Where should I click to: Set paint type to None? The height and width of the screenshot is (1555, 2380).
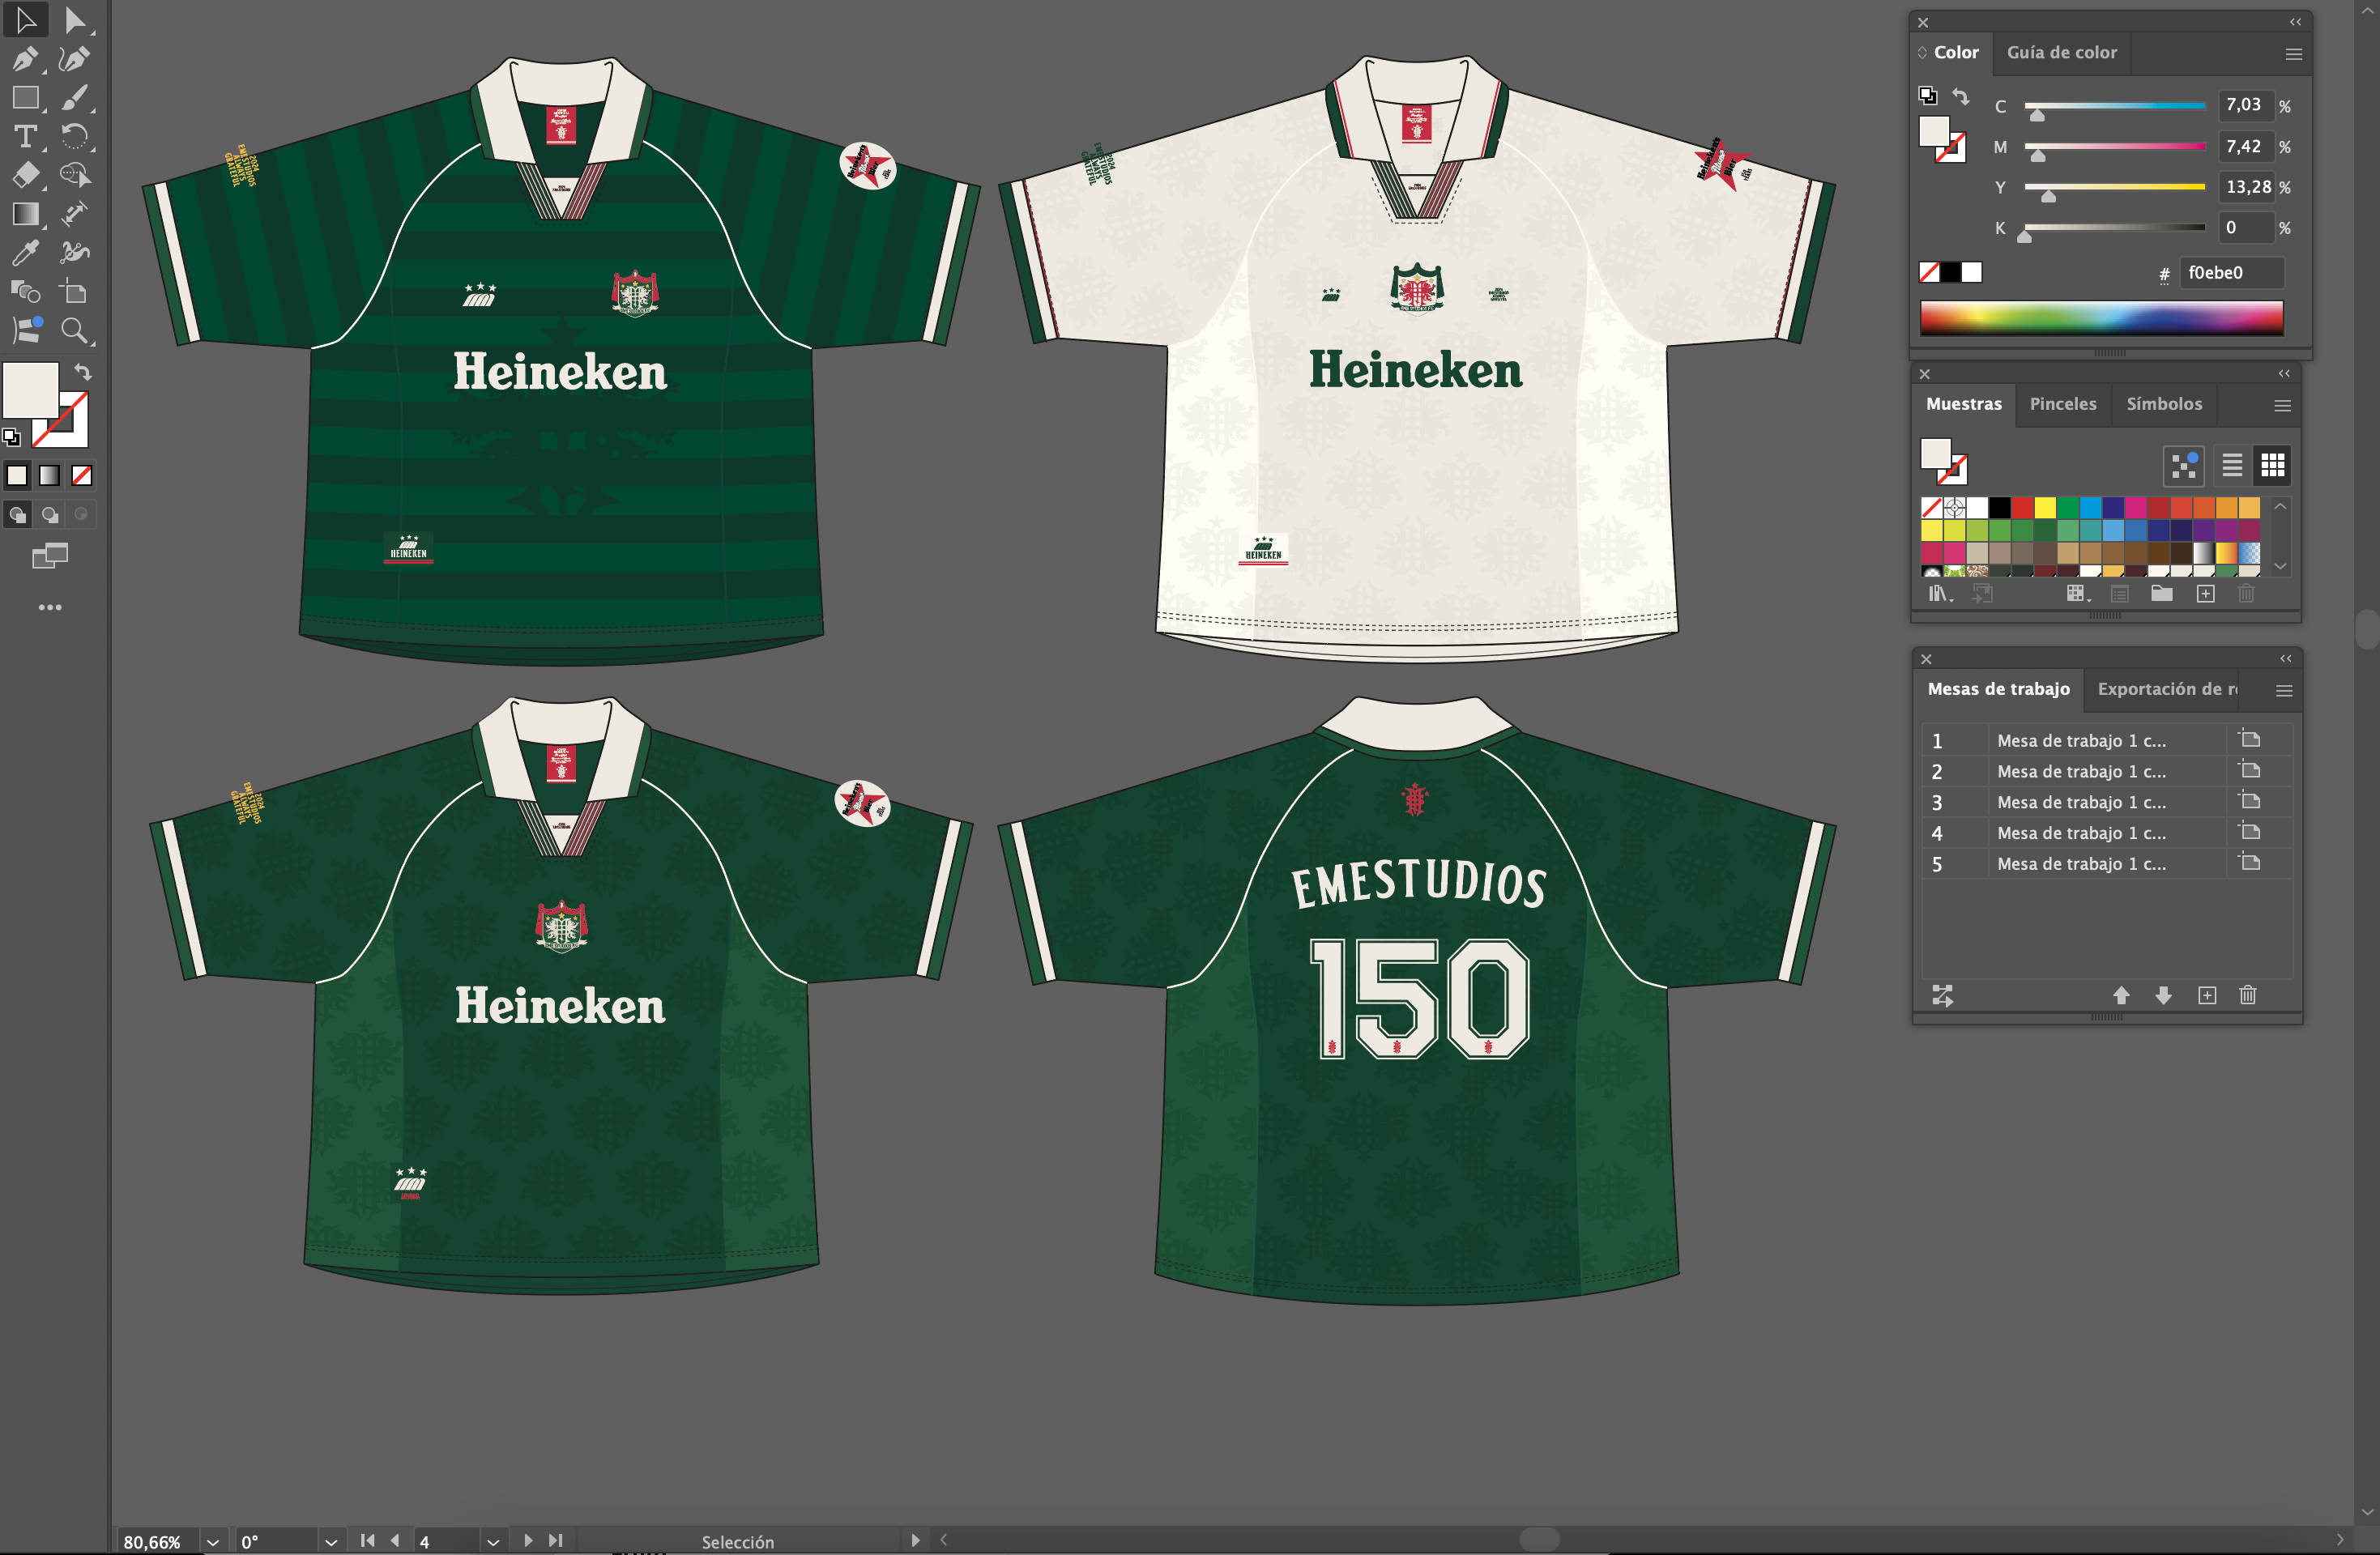pos(82,475)
